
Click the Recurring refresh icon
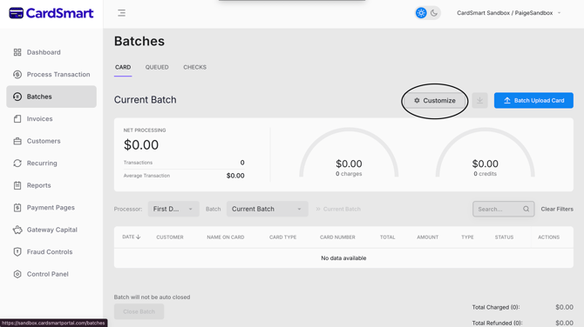pos(17,163)
